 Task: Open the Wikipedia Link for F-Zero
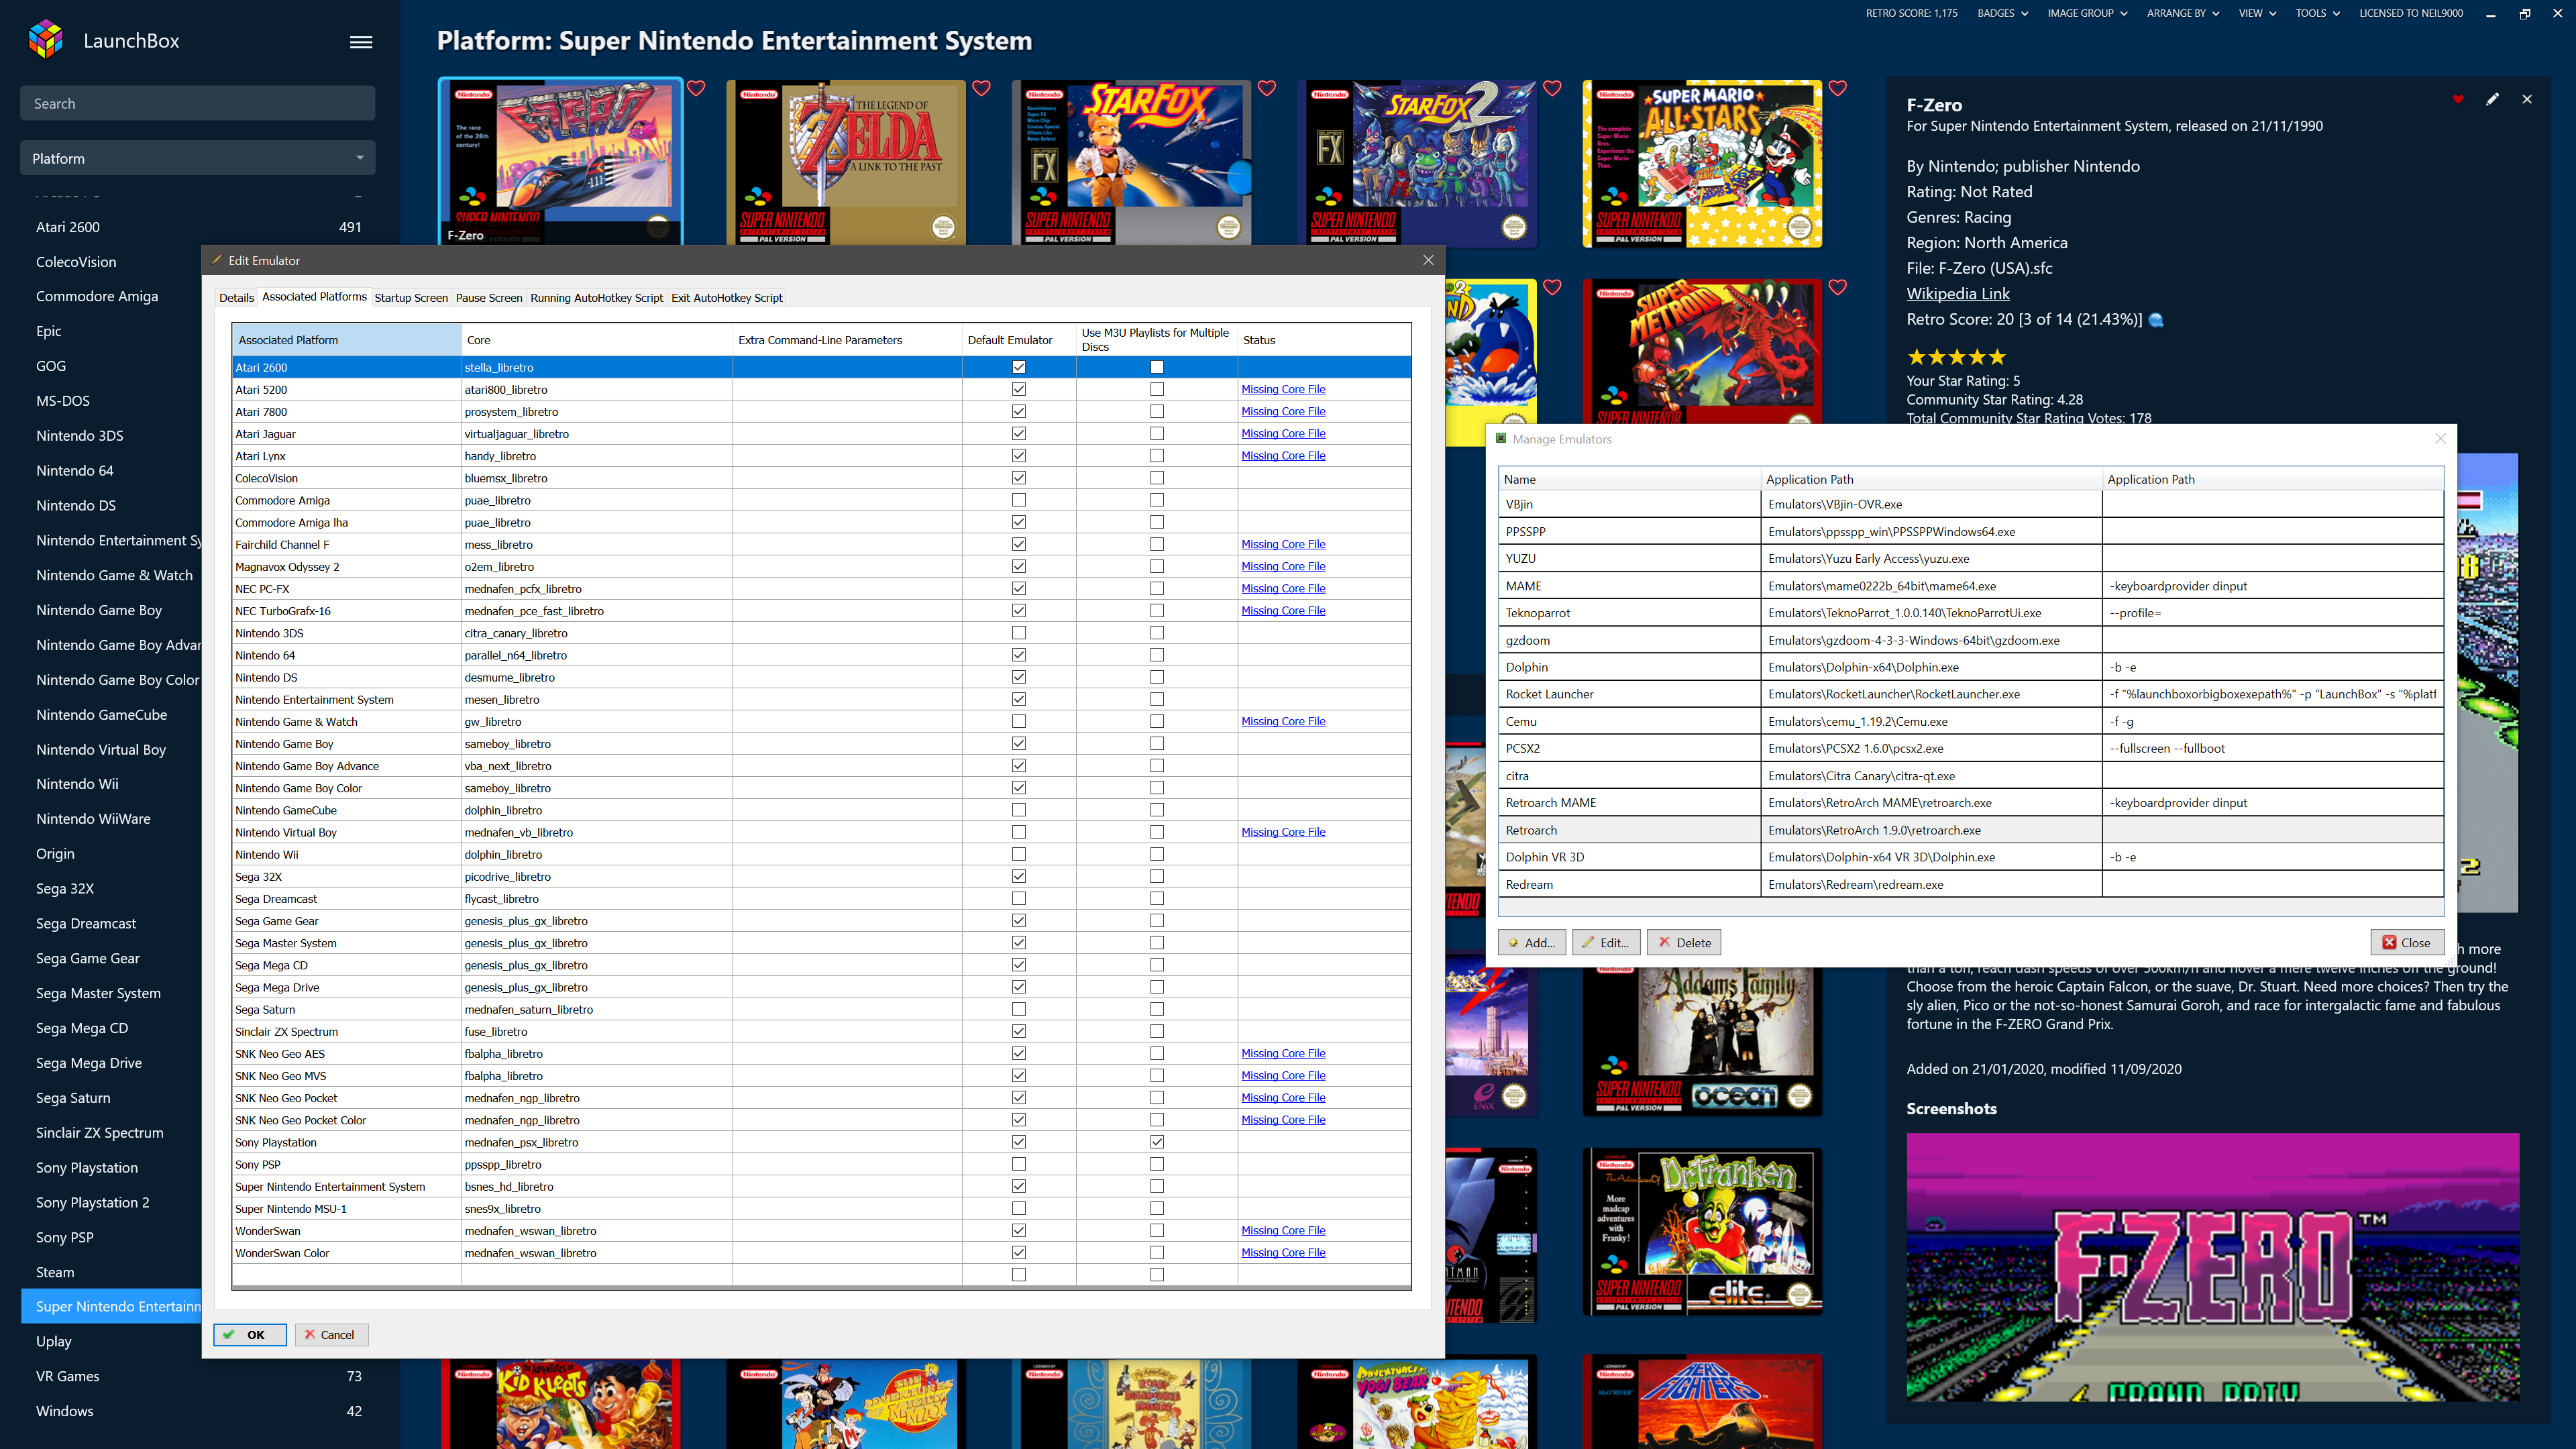[1957, 293]
